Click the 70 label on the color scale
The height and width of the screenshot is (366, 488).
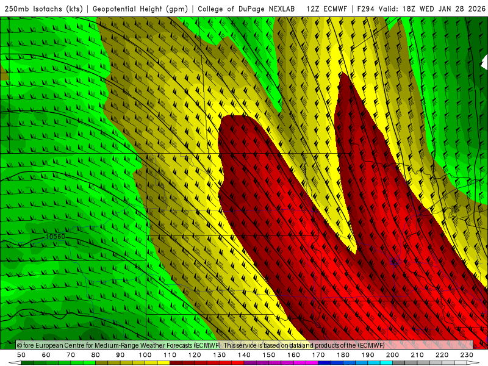[x=71, y=355]
